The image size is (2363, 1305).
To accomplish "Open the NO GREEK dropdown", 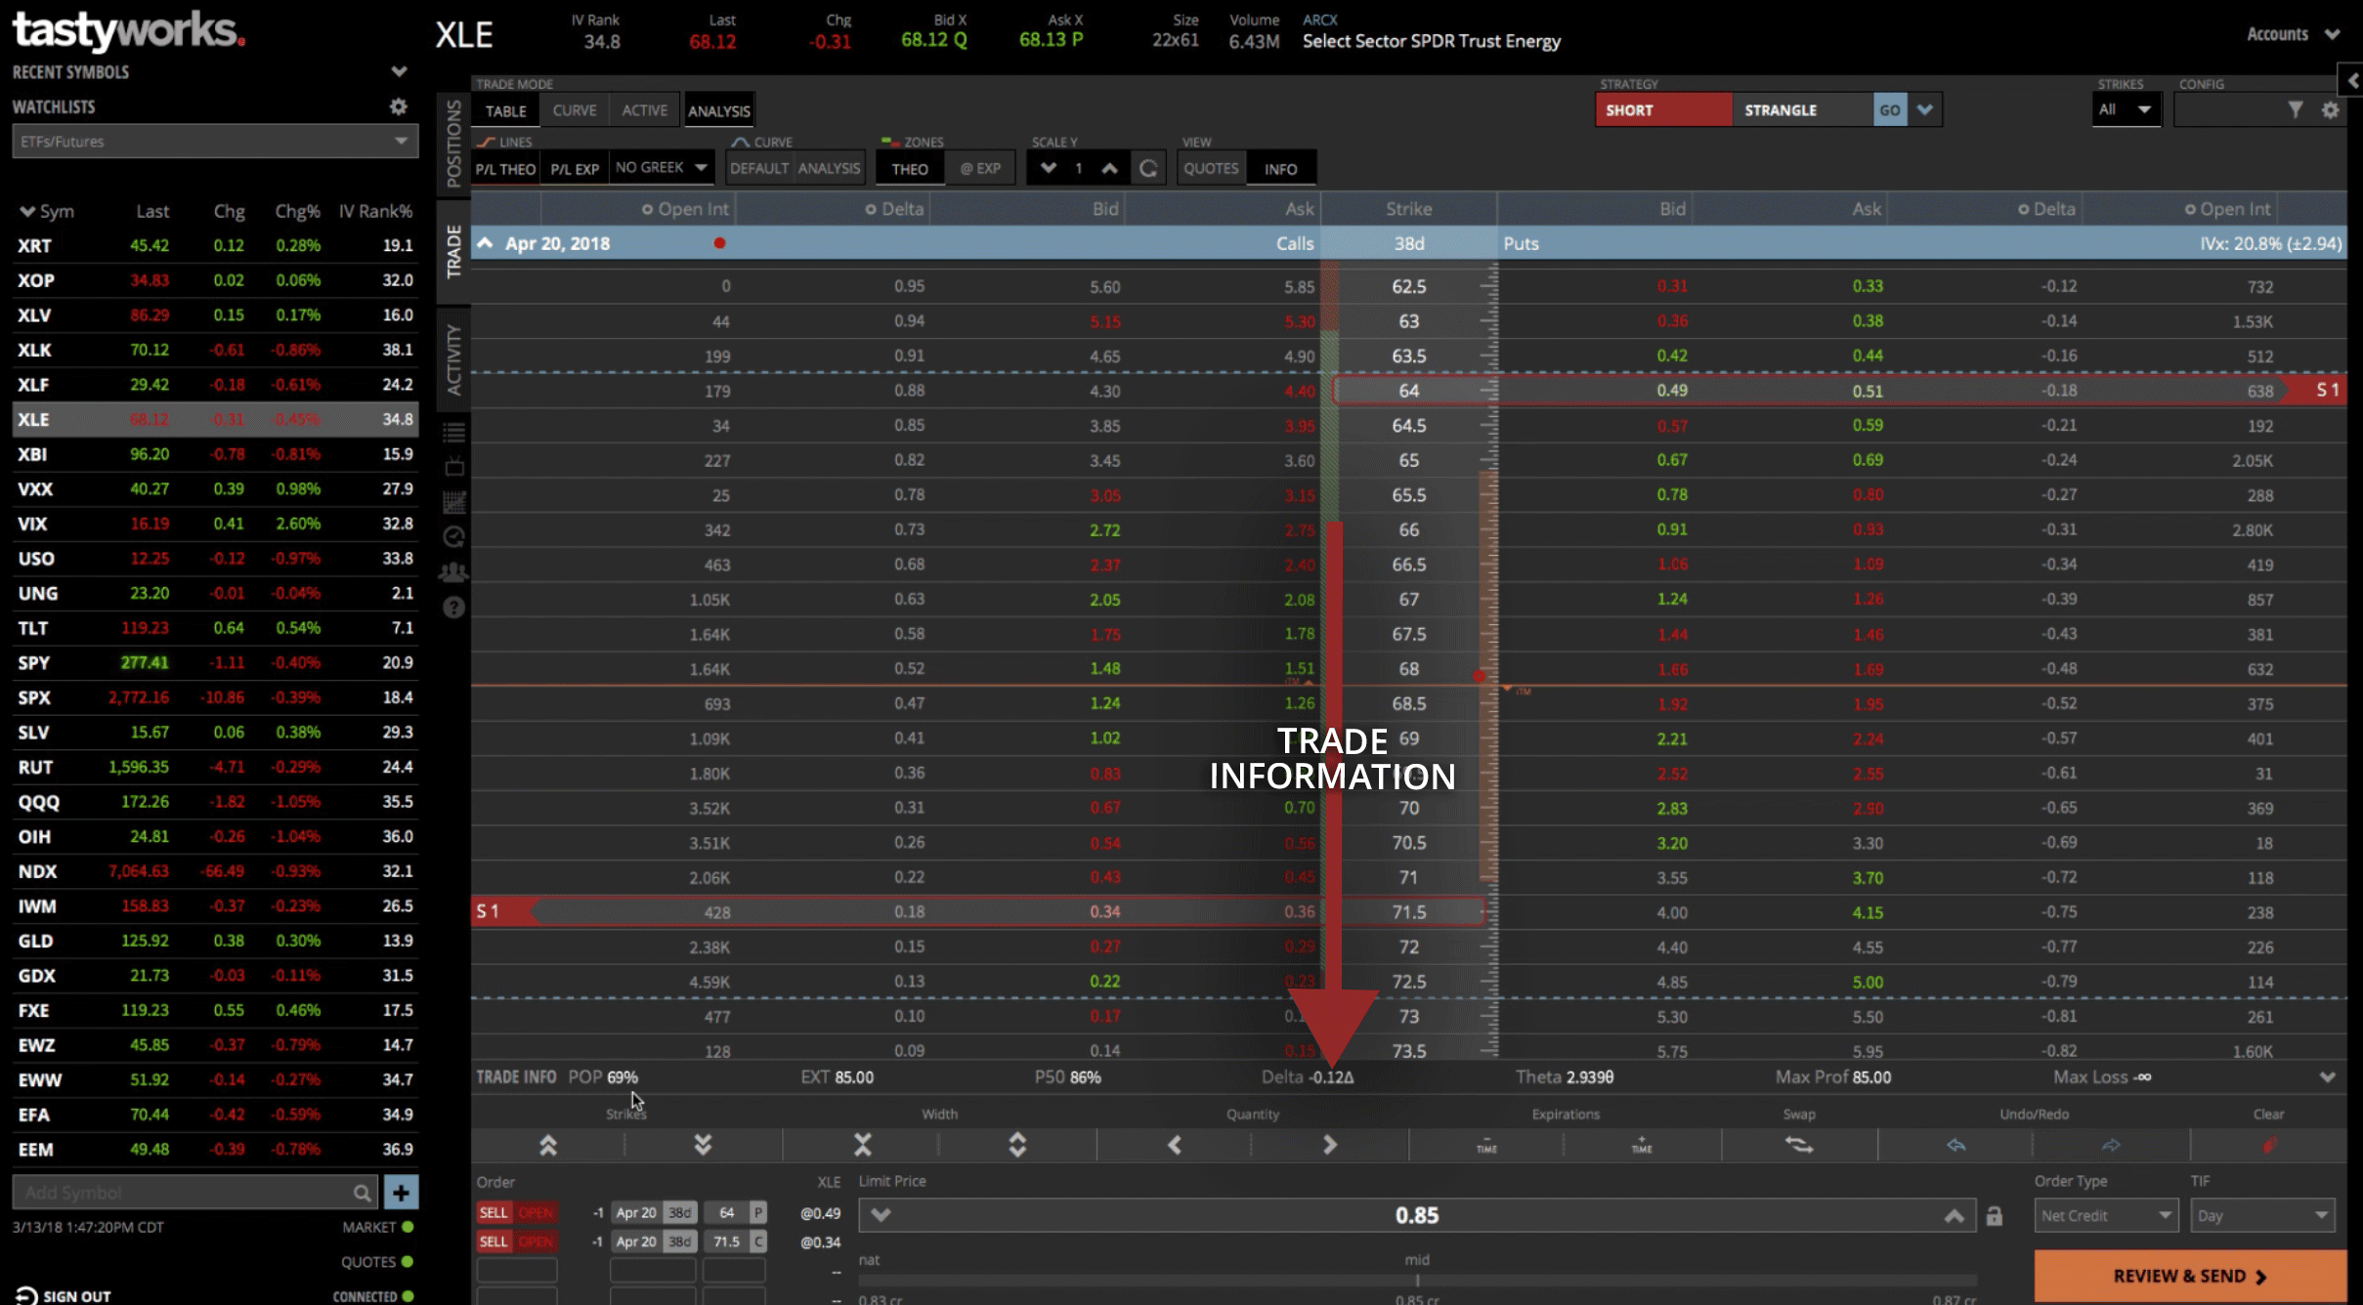I will [x=662, y=168].
